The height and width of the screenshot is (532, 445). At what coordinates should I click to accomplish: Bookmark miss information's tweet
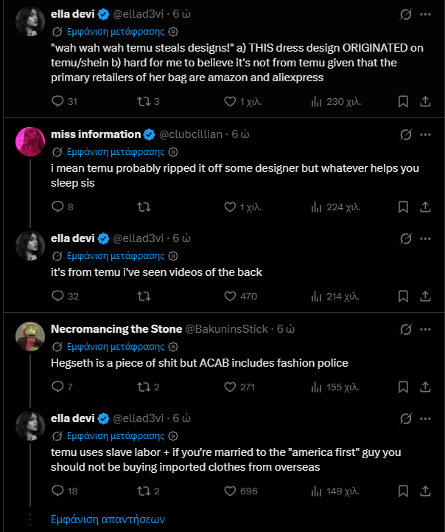pyautogui.click(x=403, y=207)
